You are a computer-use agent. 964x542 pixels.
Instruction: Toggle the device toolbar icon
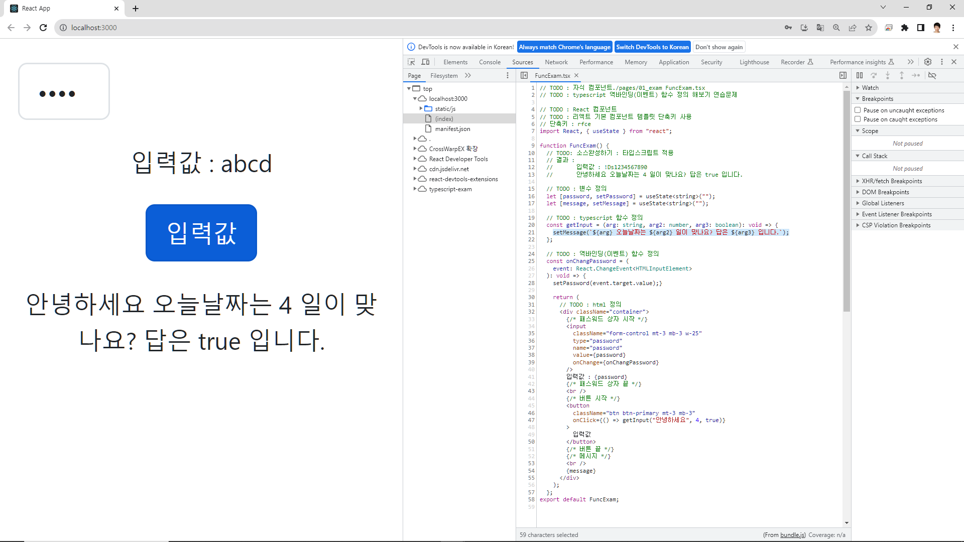pos(425,62)
